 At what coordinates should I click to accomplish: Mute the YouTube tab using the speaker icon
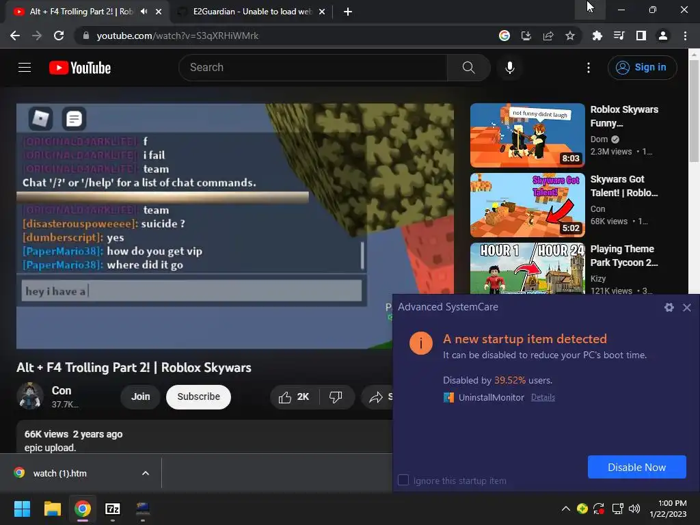(144, 12)
